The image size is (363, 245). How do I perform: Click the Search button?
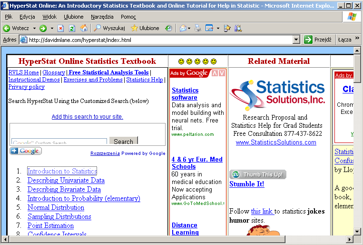click(x=124, y=141)
